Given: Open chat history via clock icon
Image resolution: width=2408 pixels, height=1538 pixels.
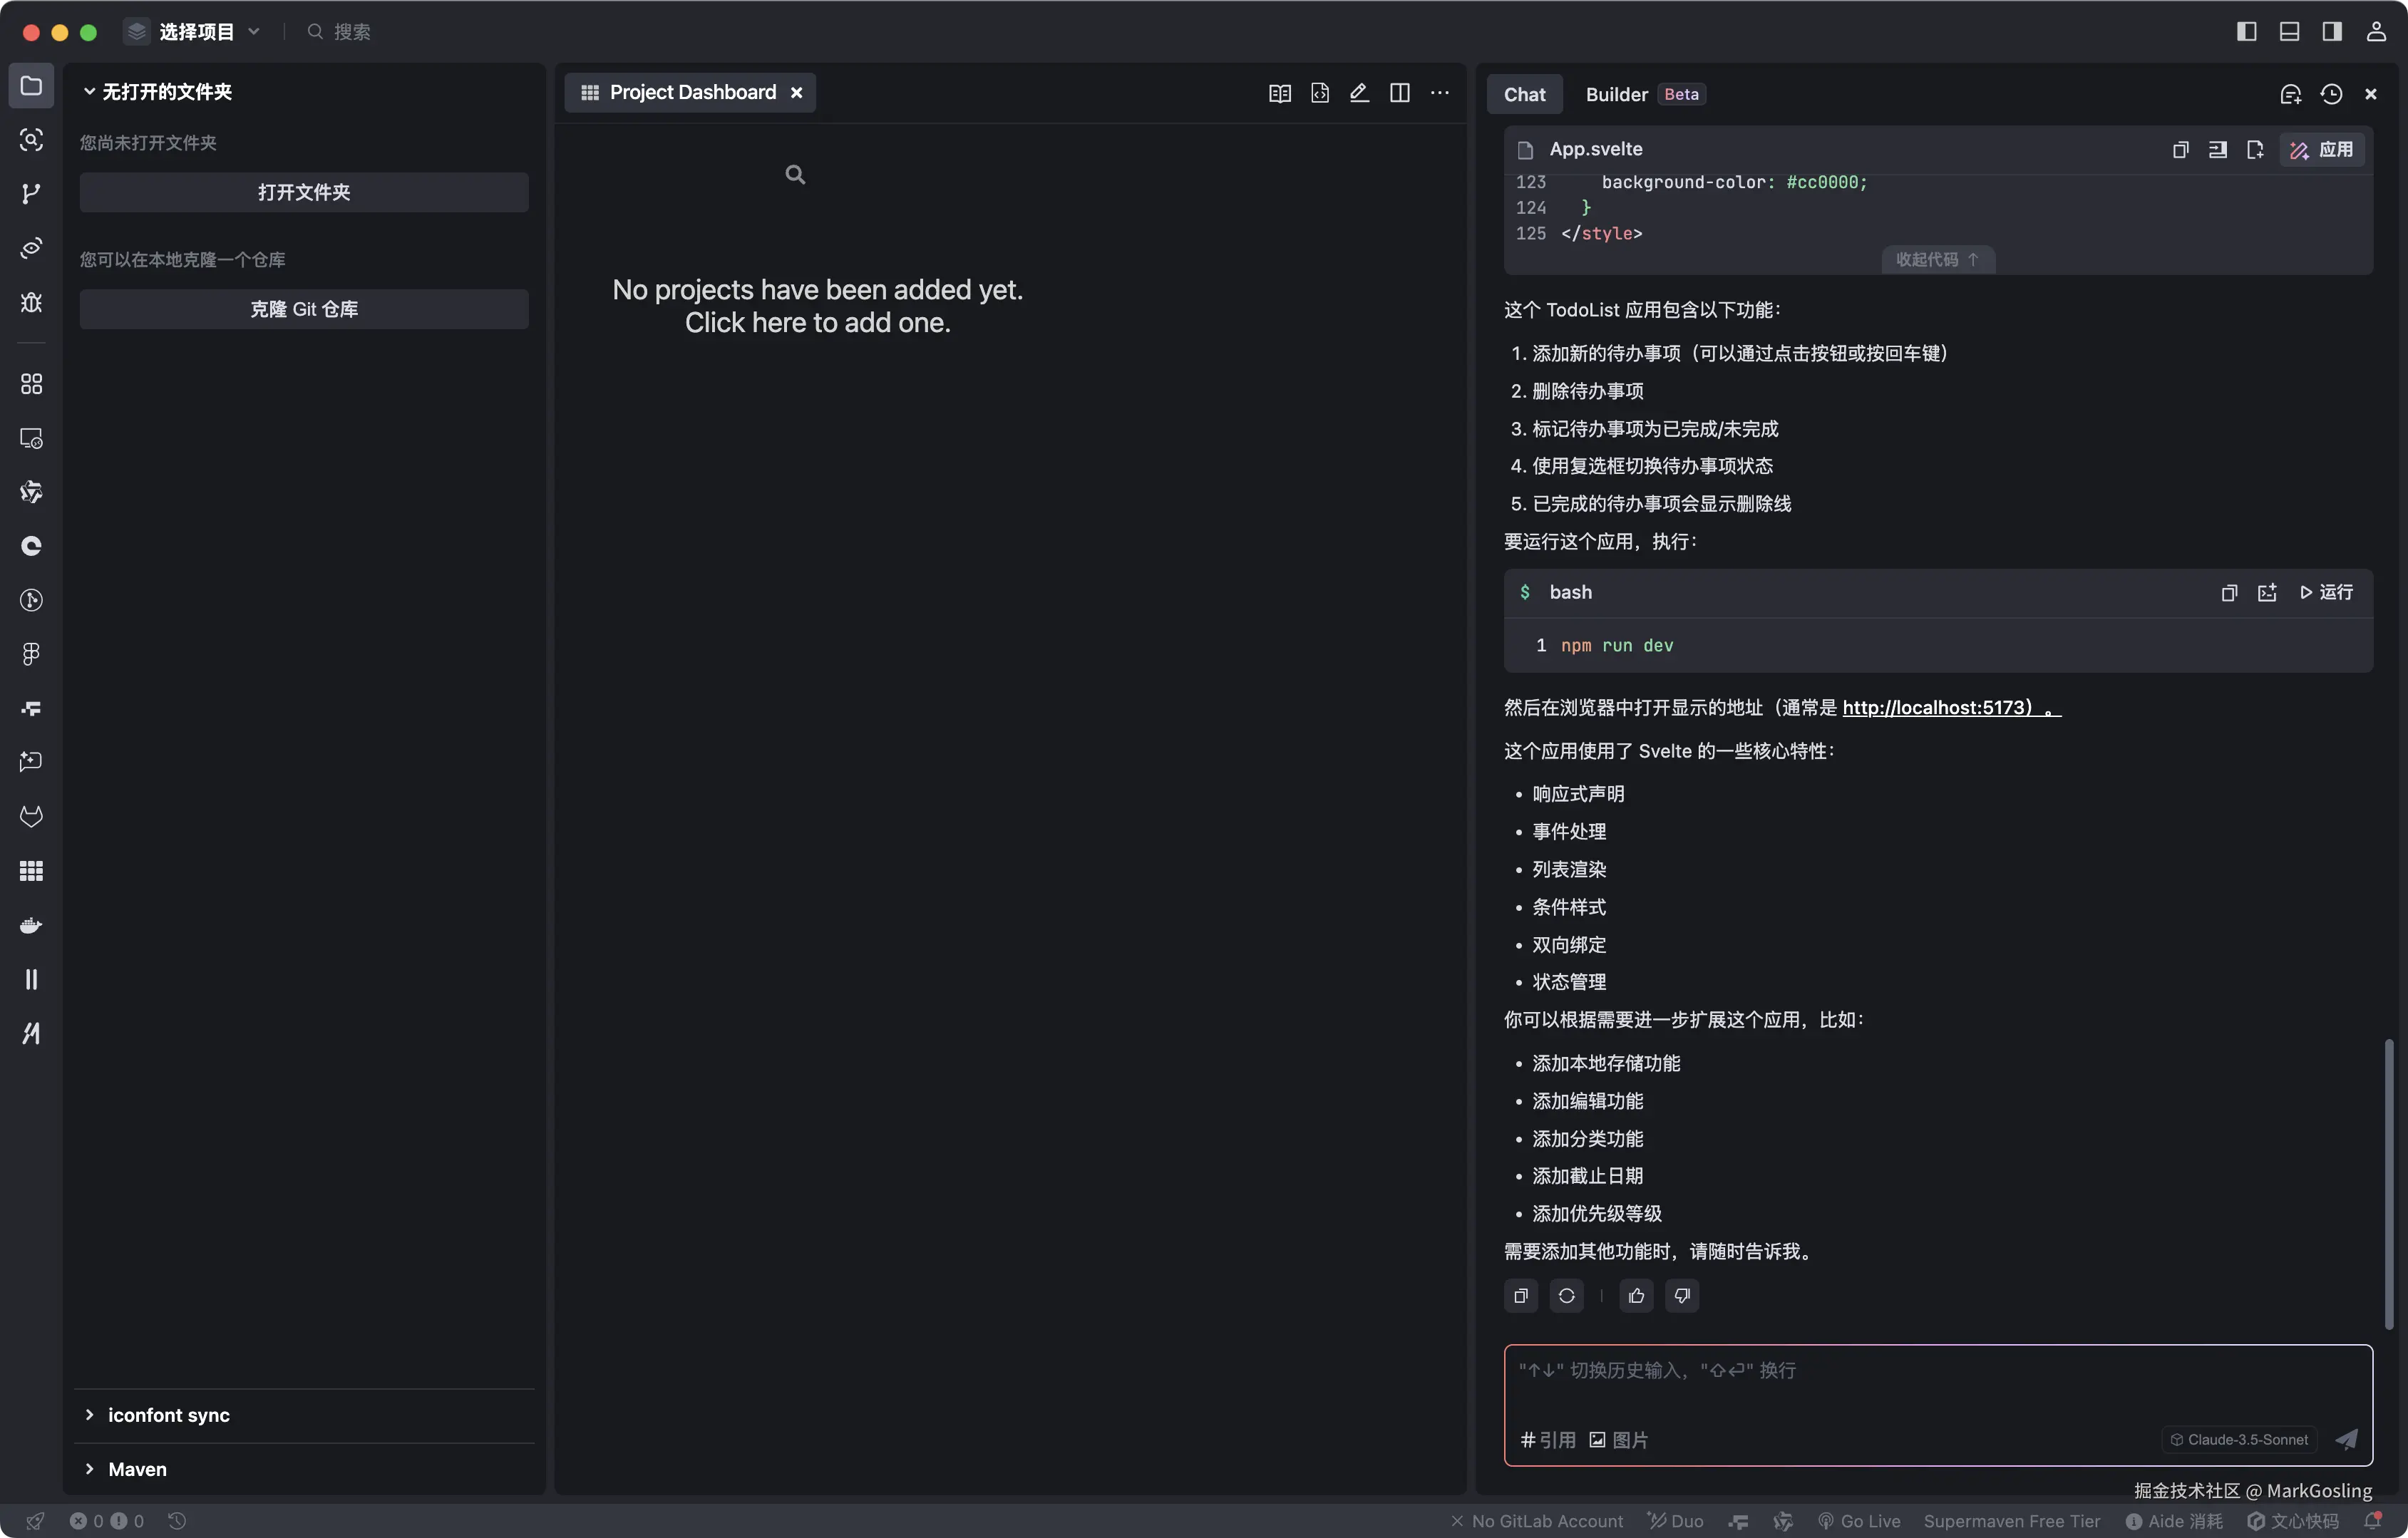Looking at the screenshot, I should coord(2332,93).
